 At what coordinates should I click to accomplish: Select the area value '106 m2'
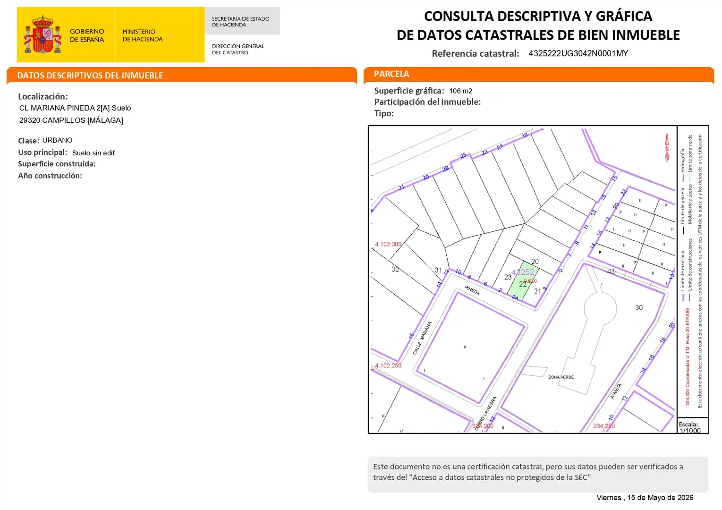point(461,91)
